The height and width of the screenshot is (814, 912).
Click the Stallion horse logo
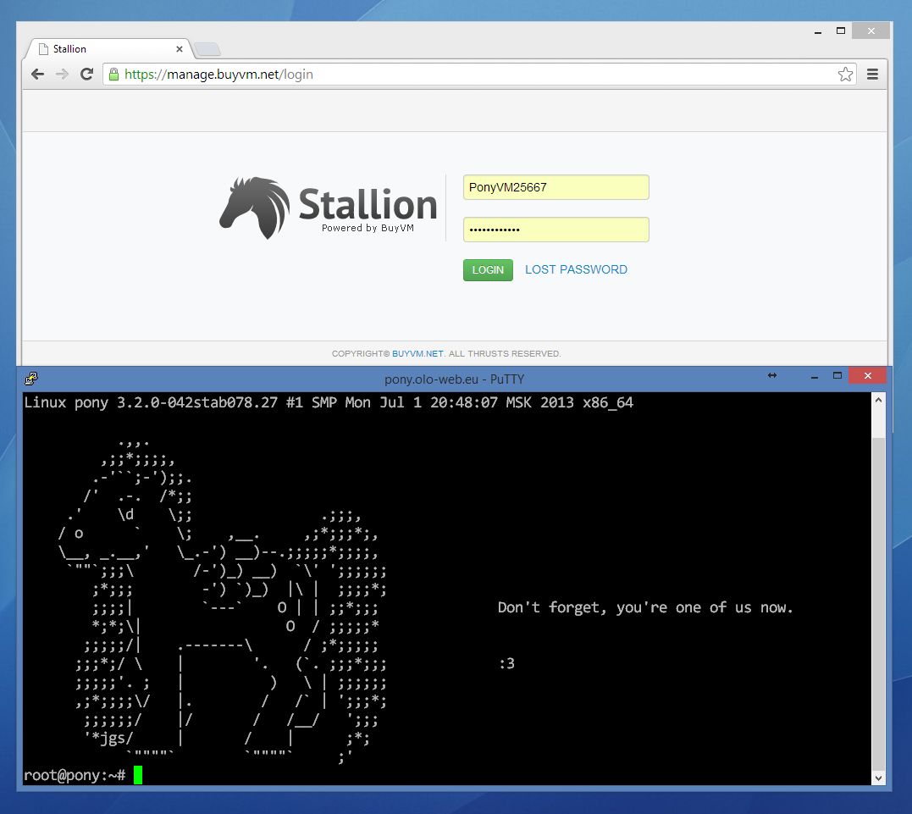(x=255, y=208)
